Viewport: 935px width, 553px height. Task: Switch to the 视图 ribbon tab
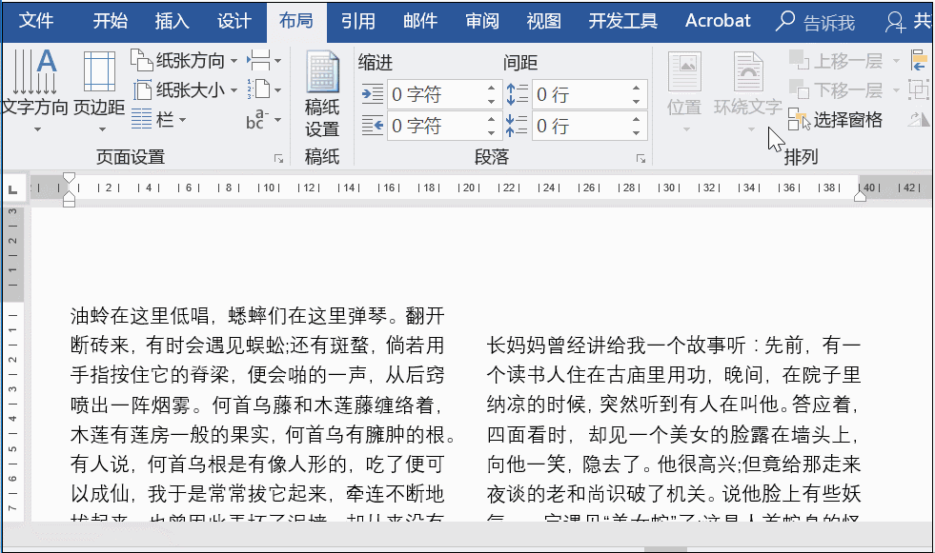pos(543,21)
